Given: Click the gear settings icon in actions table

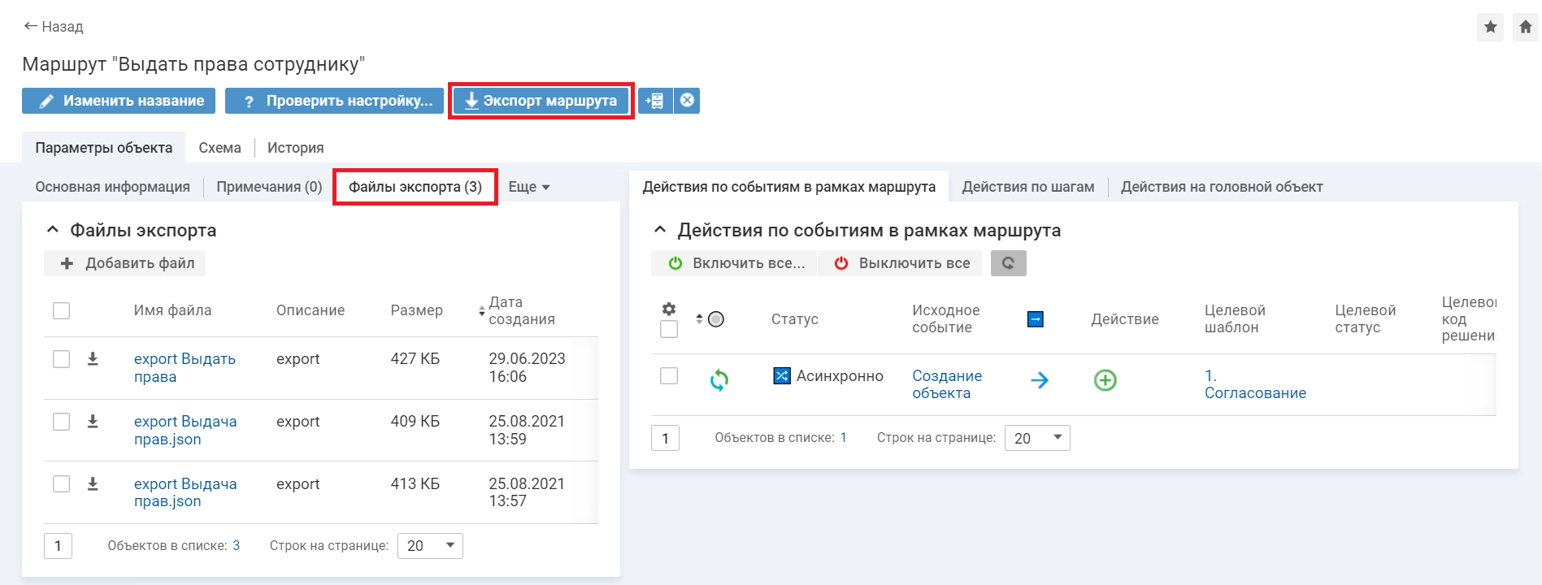Looking at the screenshot, I should [668, 309].
